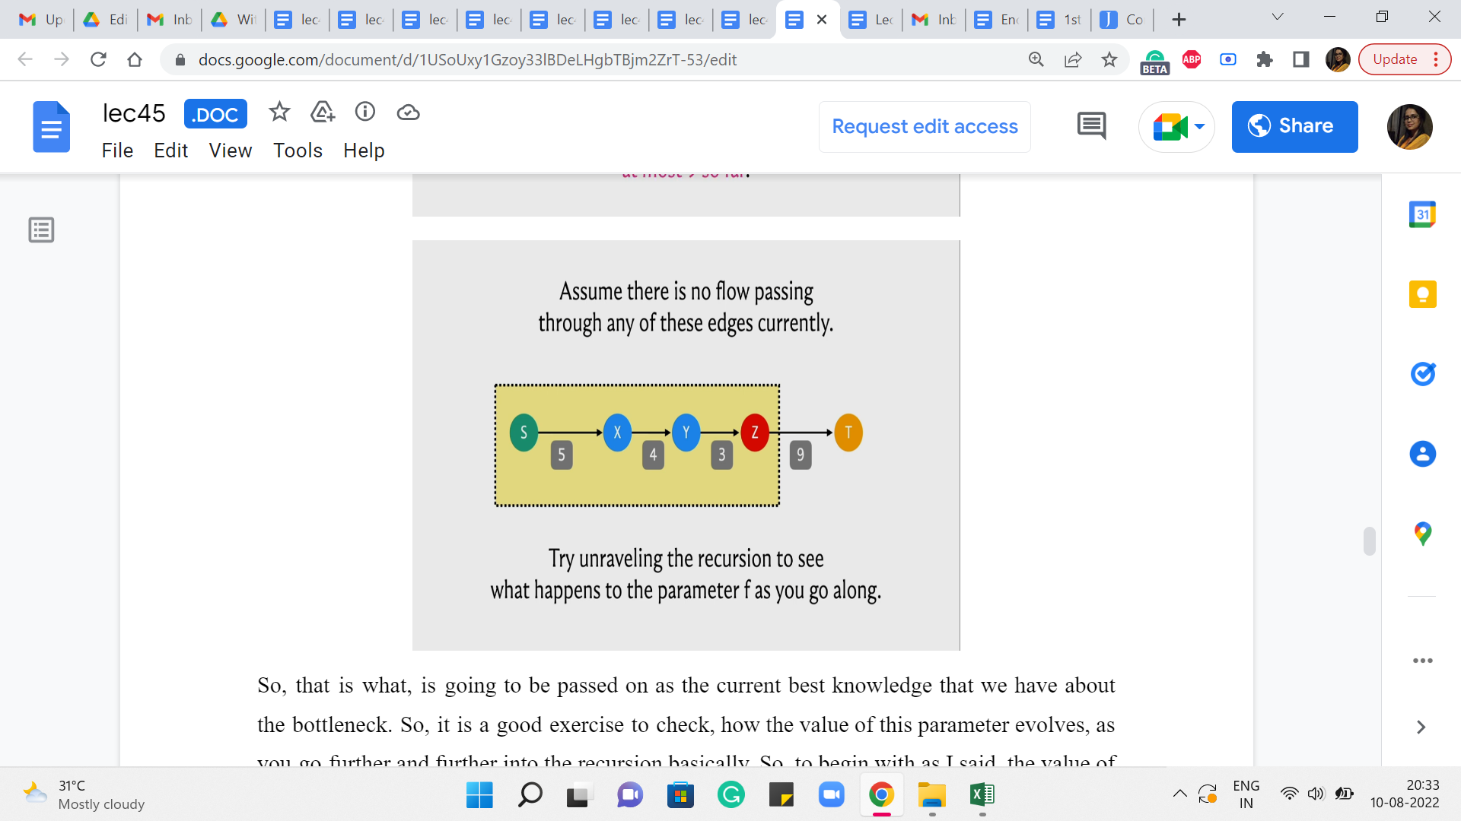The image size is (1461, 821).
Task: Open Google Calendar side panel
Action: (1422, 214)
